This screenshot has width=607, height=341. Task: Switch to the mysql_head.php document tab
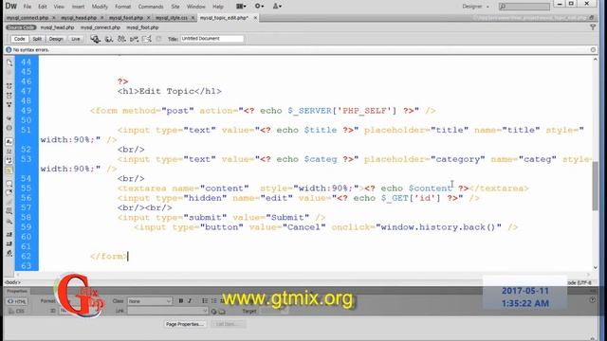79,18
